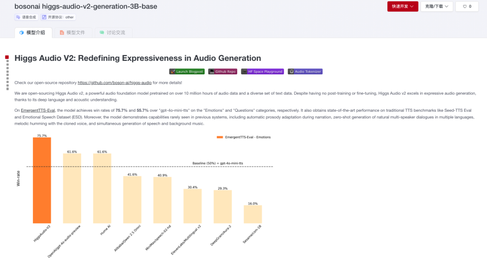Click the 语音合成 tag icon
The image size is (487, 264).
tap(18, 18)
